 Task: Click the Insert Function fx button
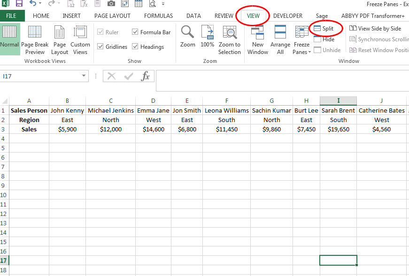(x=145, y=77)
